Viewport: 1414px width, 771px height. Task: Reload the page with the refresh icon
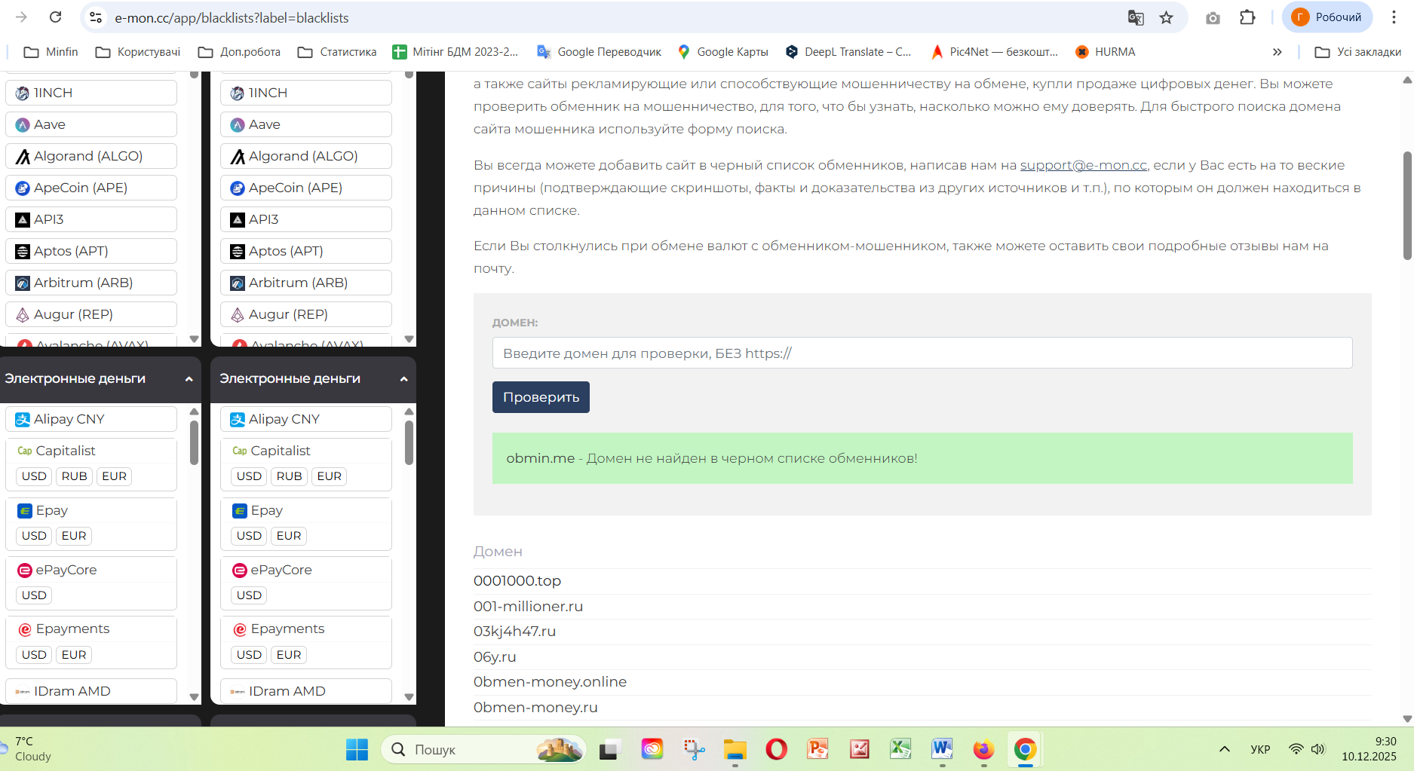click(55, 17)
